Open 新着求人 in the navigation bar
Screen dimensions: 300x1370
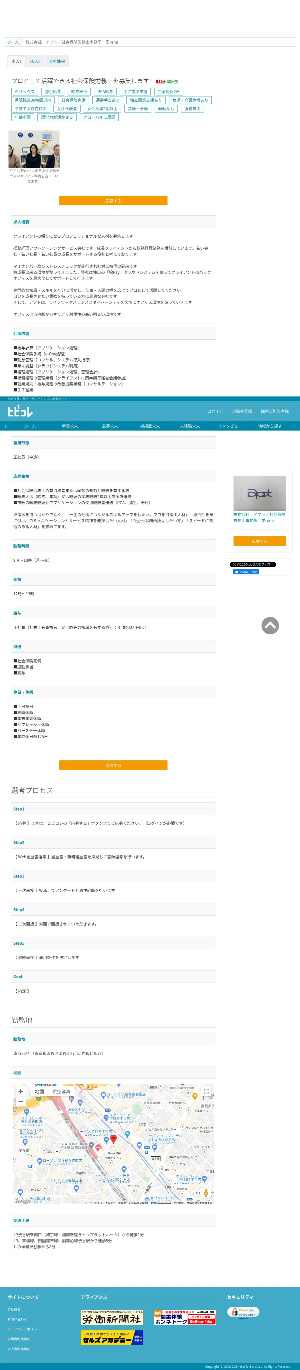point(69,426)
